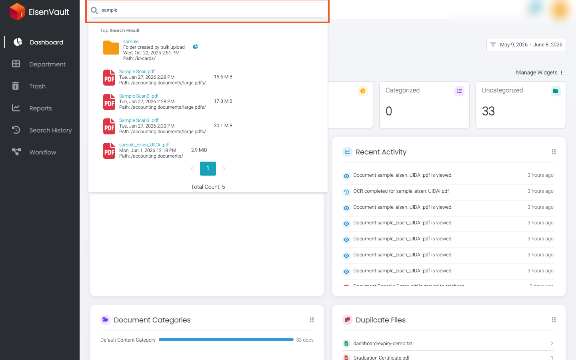Click the Search History clock icon

(16, 130)
